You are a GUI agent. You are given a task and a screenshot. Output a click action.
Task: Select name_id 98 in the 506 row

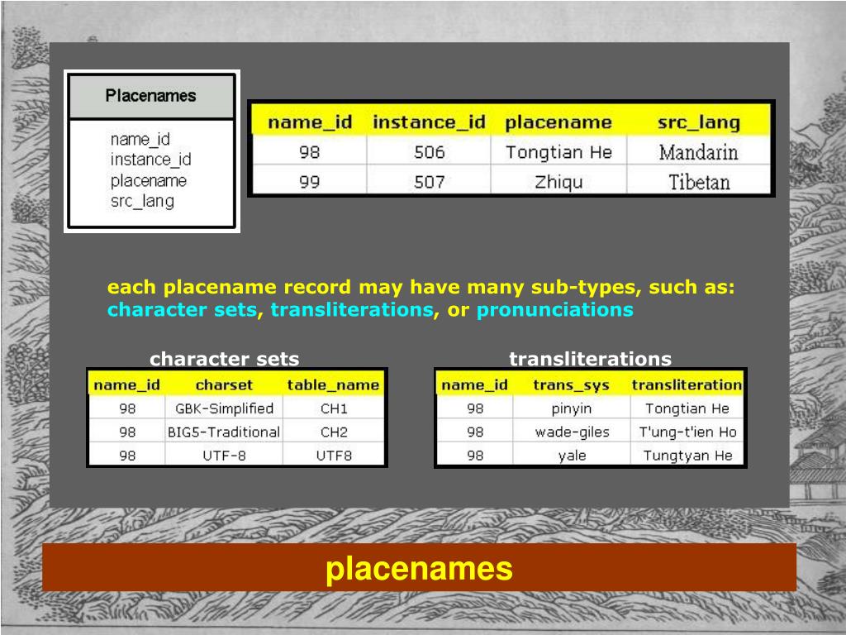click(310, 152)
